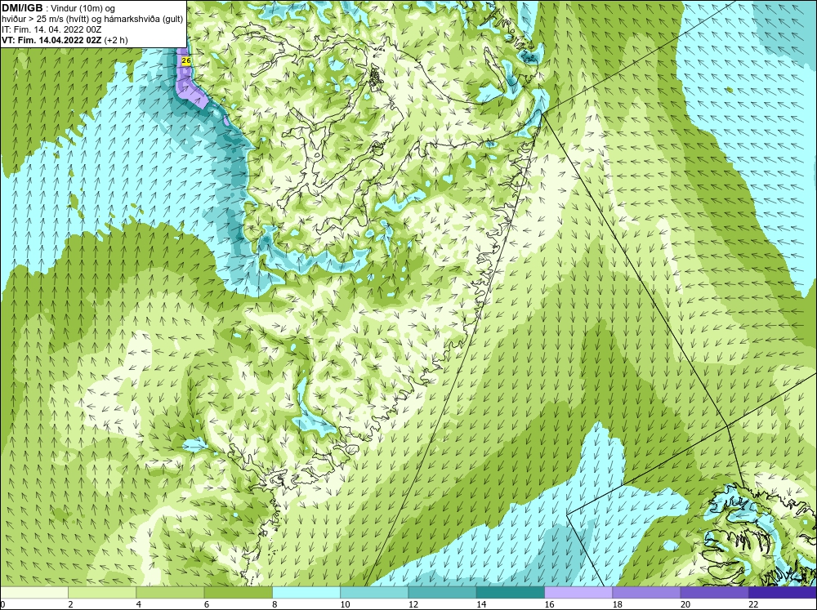The height and width of the screenshot is (610, 817).
Task: Click the legend scale number "2"
Action: pos(70,604)
